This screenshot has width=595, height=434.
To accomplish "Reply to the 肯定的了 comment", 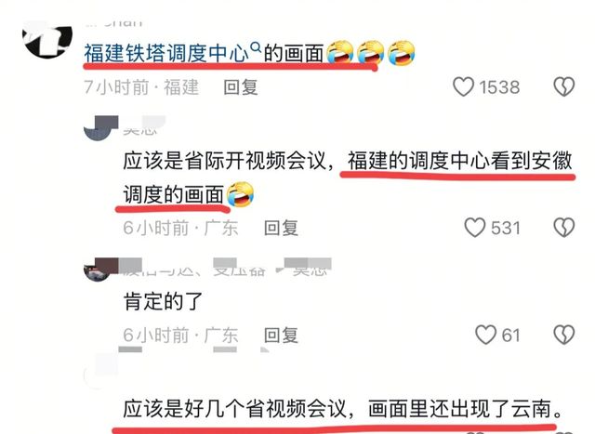I will pos(281,335).
